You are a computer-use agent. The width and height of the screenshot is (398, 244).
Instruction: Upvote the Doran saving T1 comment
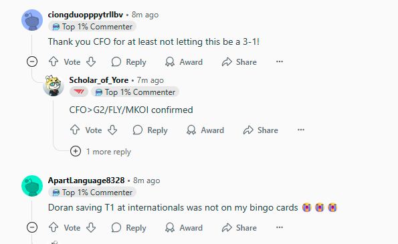coord(54,227)
